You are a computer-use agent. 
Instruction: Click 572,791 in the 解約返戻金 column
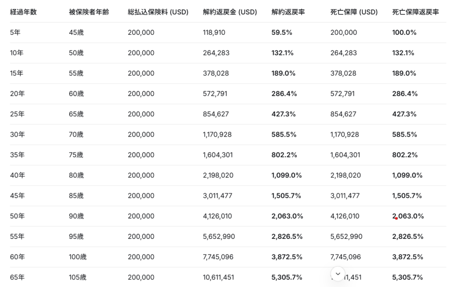pos(216,94)
